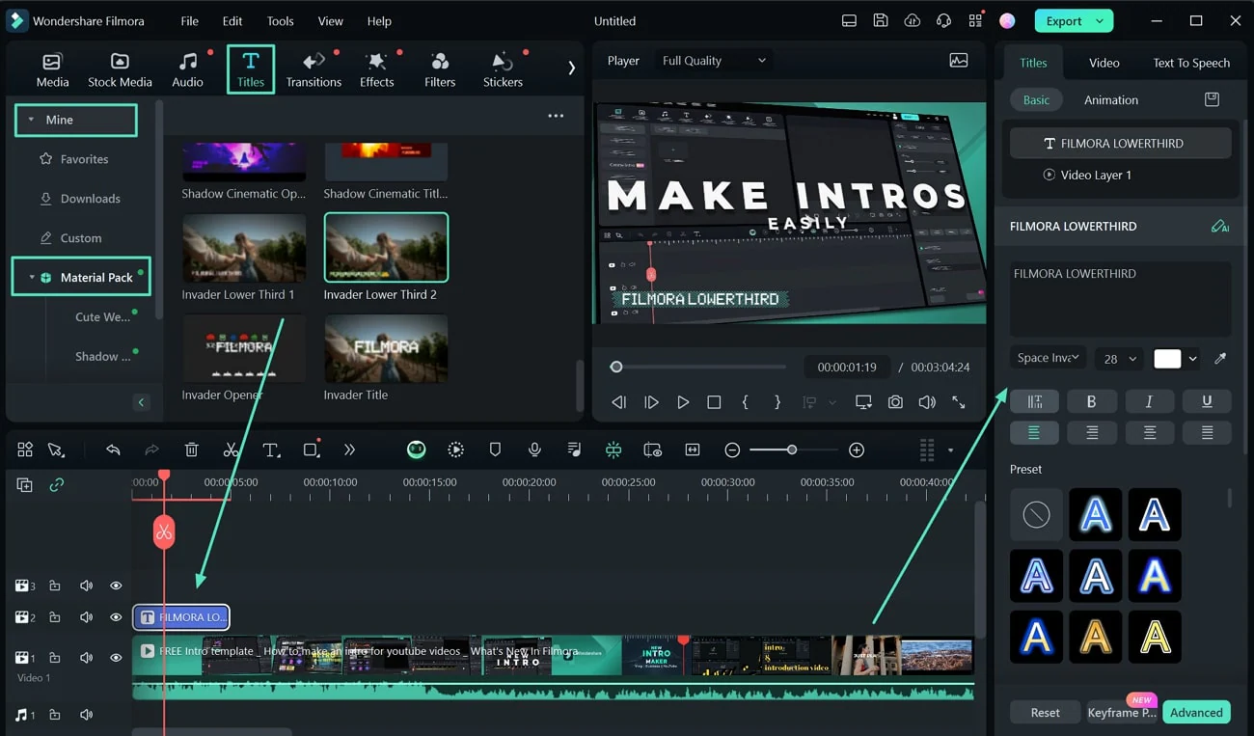Click the Export button

(x=1074, y=20)
